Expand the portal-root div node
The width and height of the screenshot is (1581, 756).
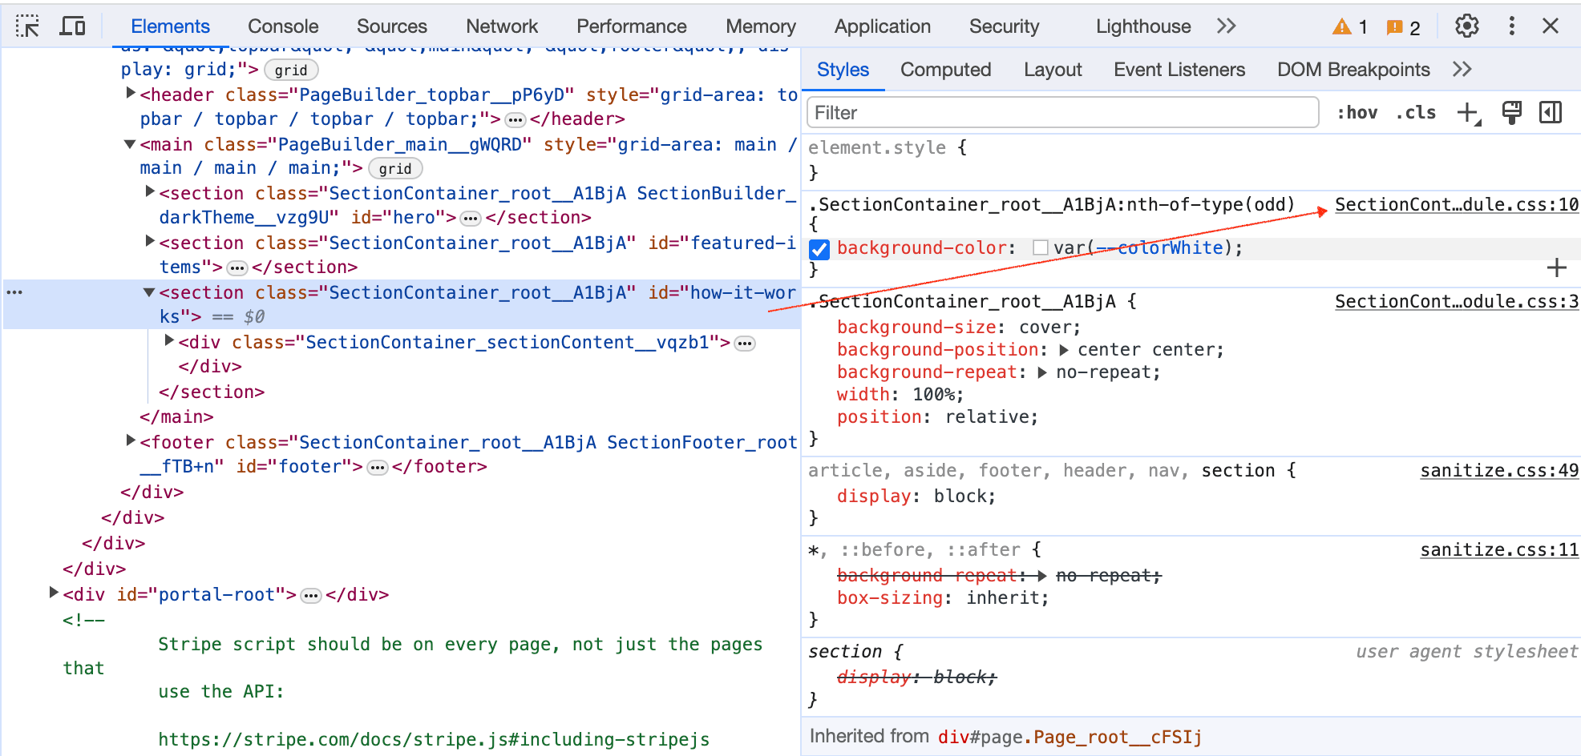tap(54, 593)
